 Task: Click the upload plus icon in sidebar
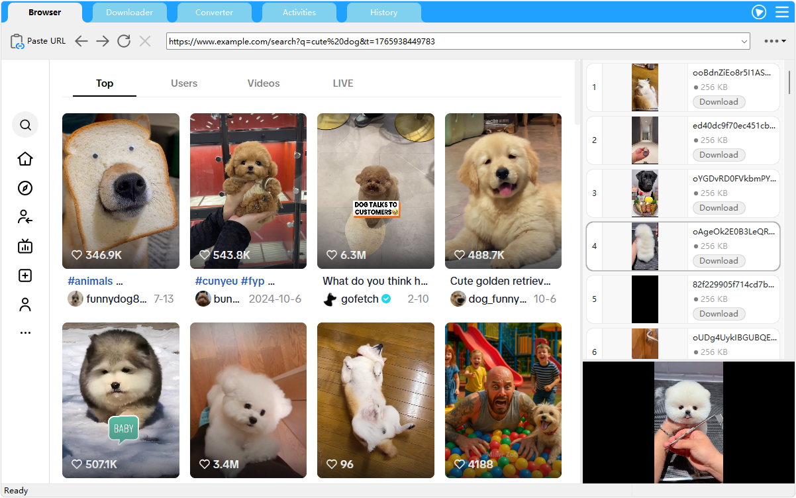tap(25, 275)
